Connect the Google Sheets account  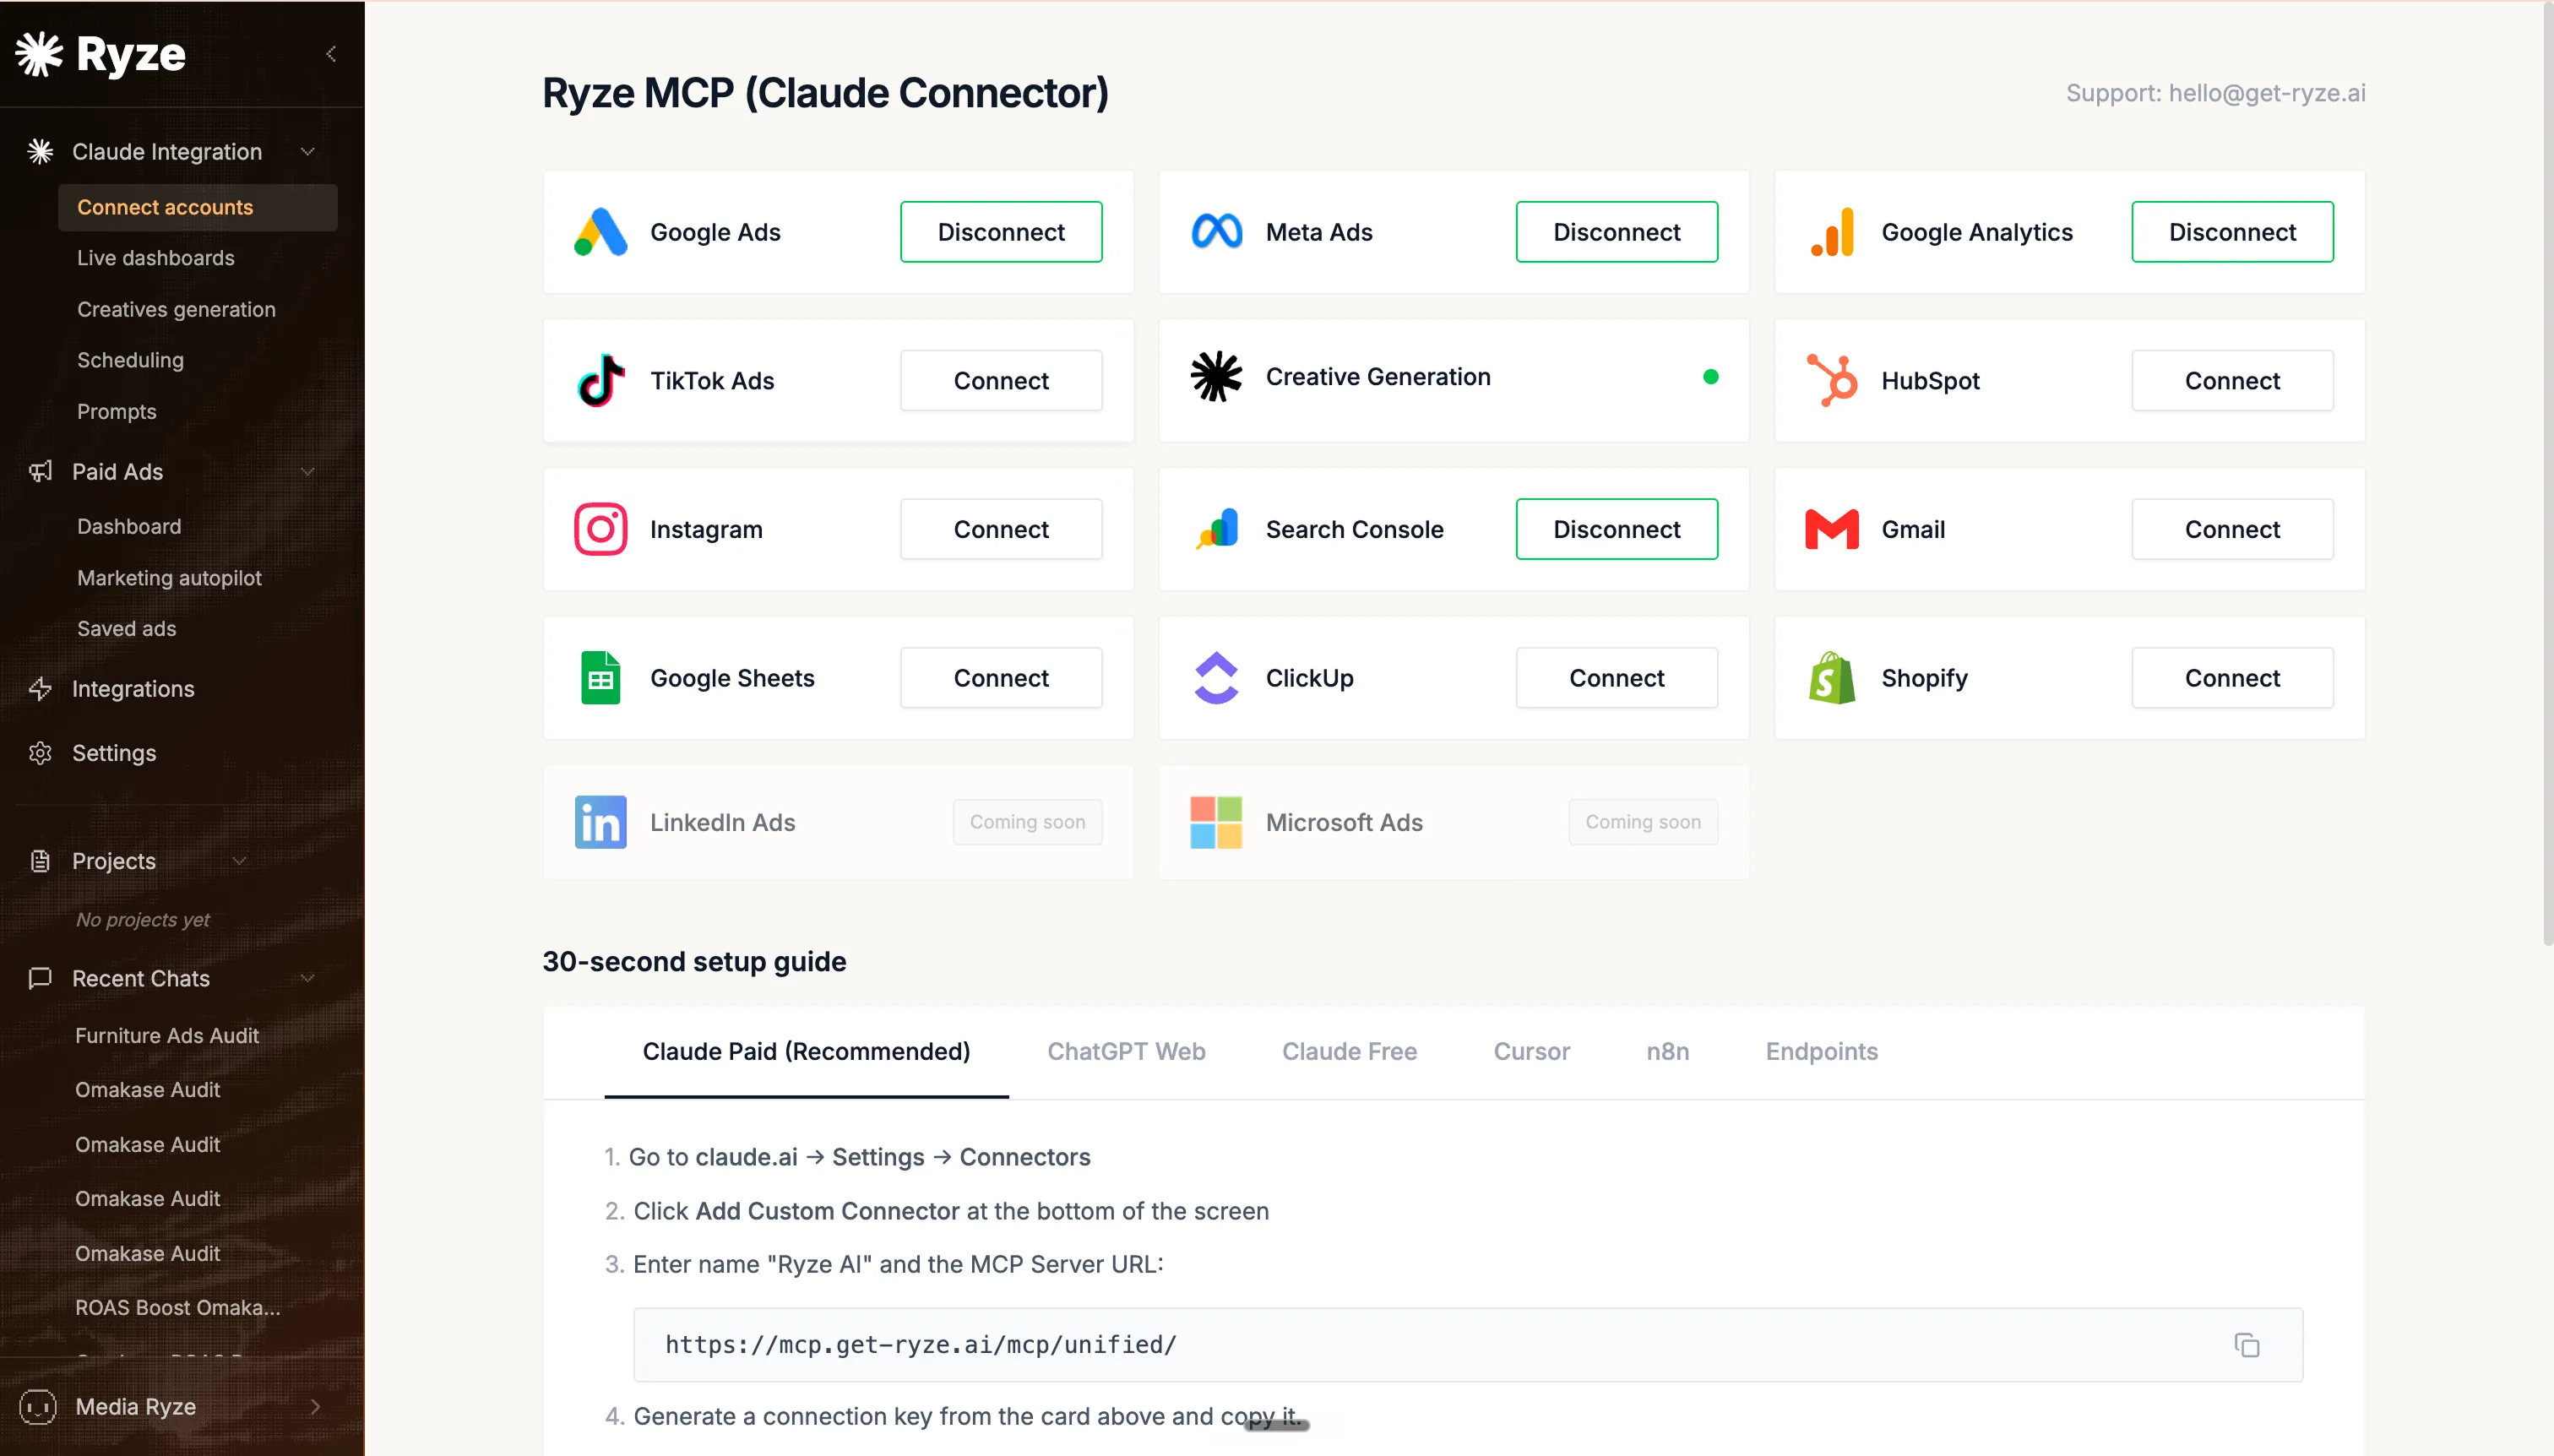(1001, 678)
